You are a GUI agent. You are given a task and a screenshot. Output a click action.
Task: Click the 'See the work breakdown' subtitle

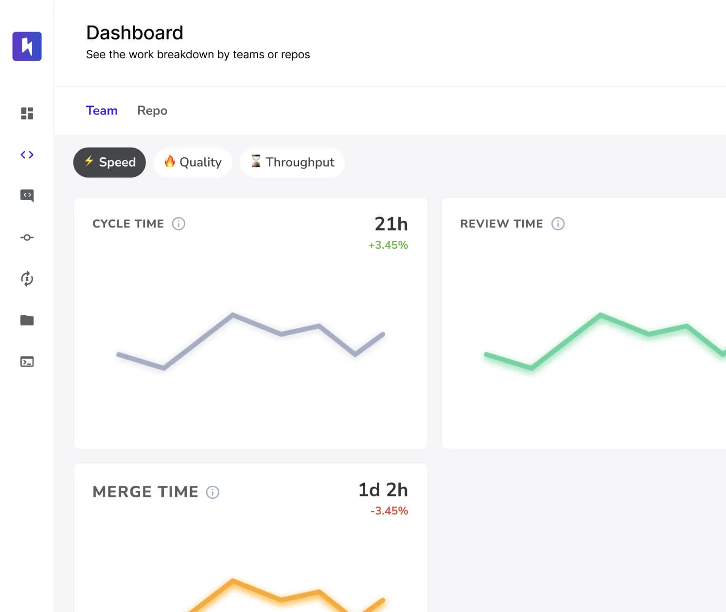click(x=198, y=54)
